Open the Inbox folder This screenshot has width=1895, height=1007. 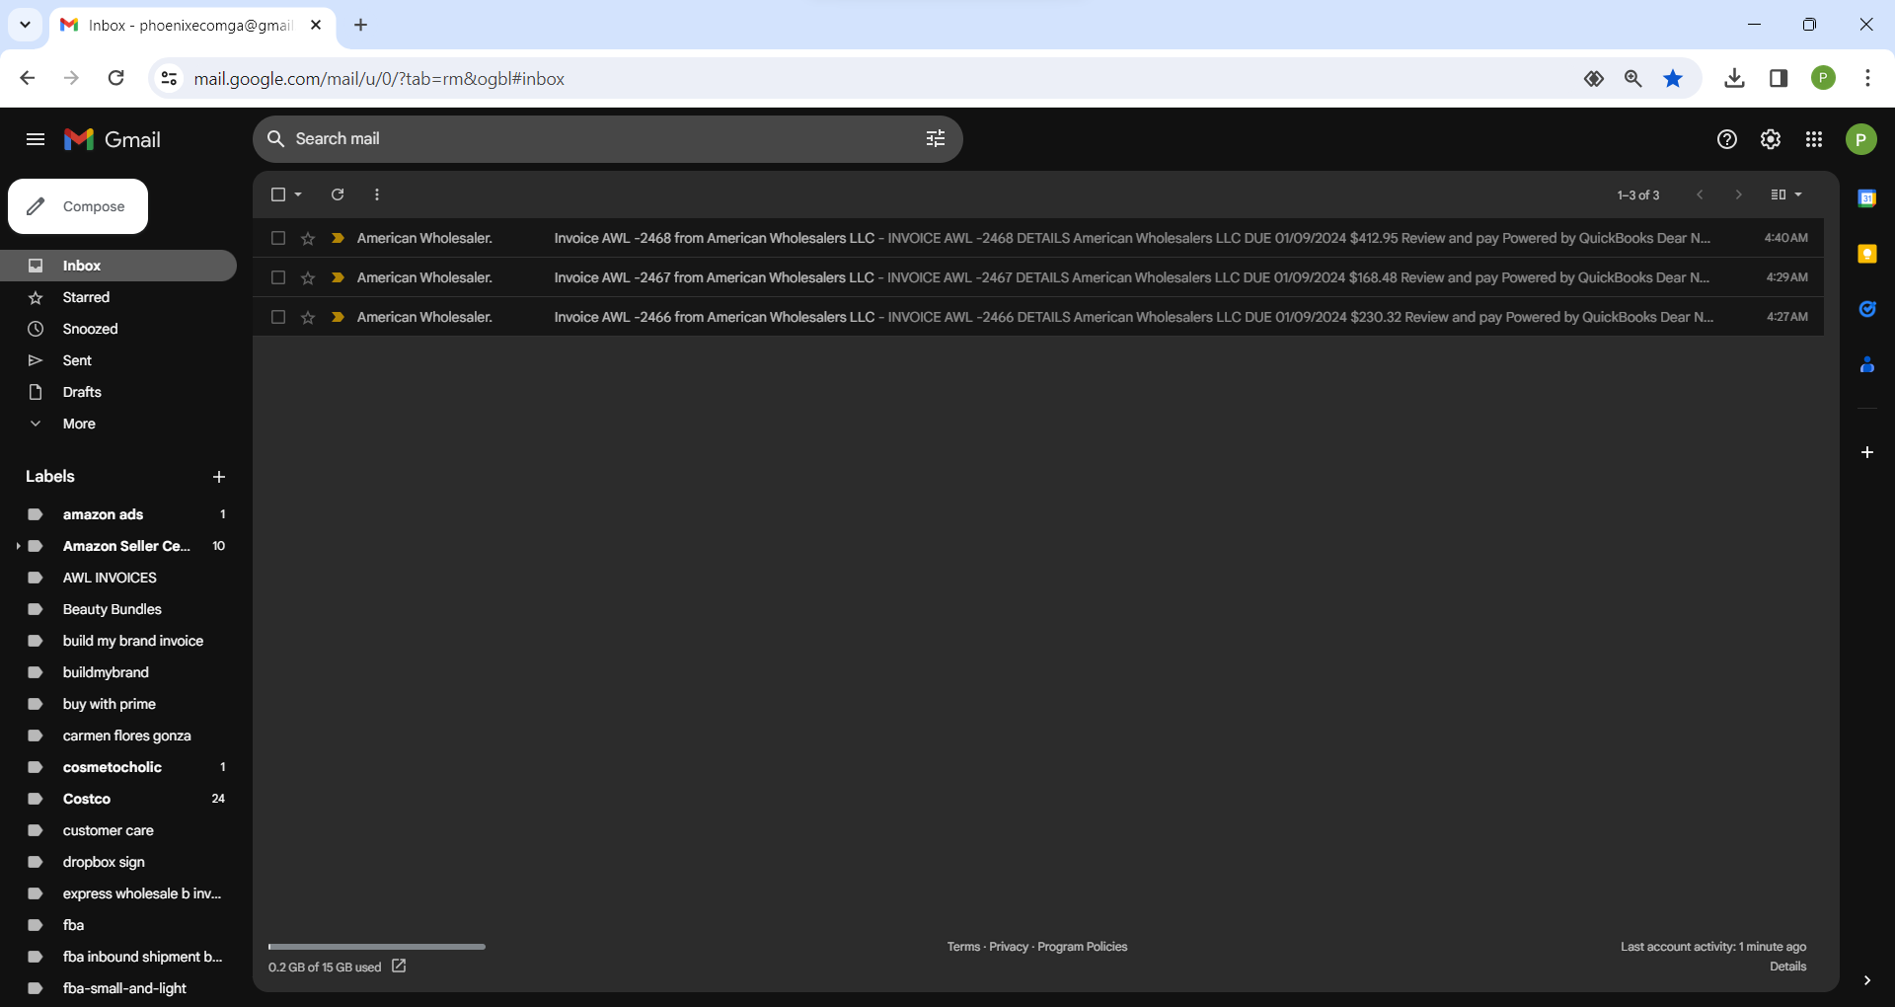pyautogui.click(x=118, y=266)
